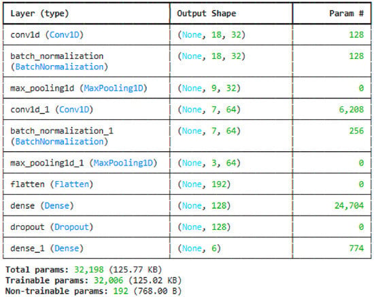Select 'batch_normalization_1' layer name

[x=62, y=131]
